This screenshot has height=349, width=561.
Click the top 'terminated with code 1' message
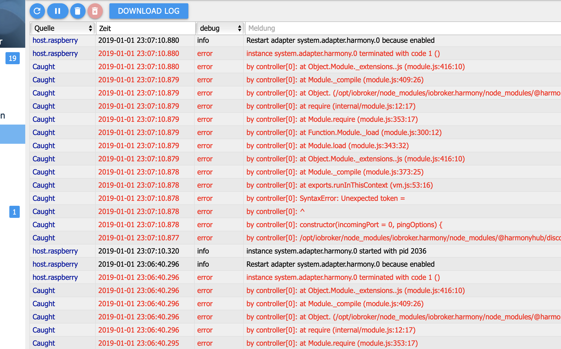[x=343, y=54]
